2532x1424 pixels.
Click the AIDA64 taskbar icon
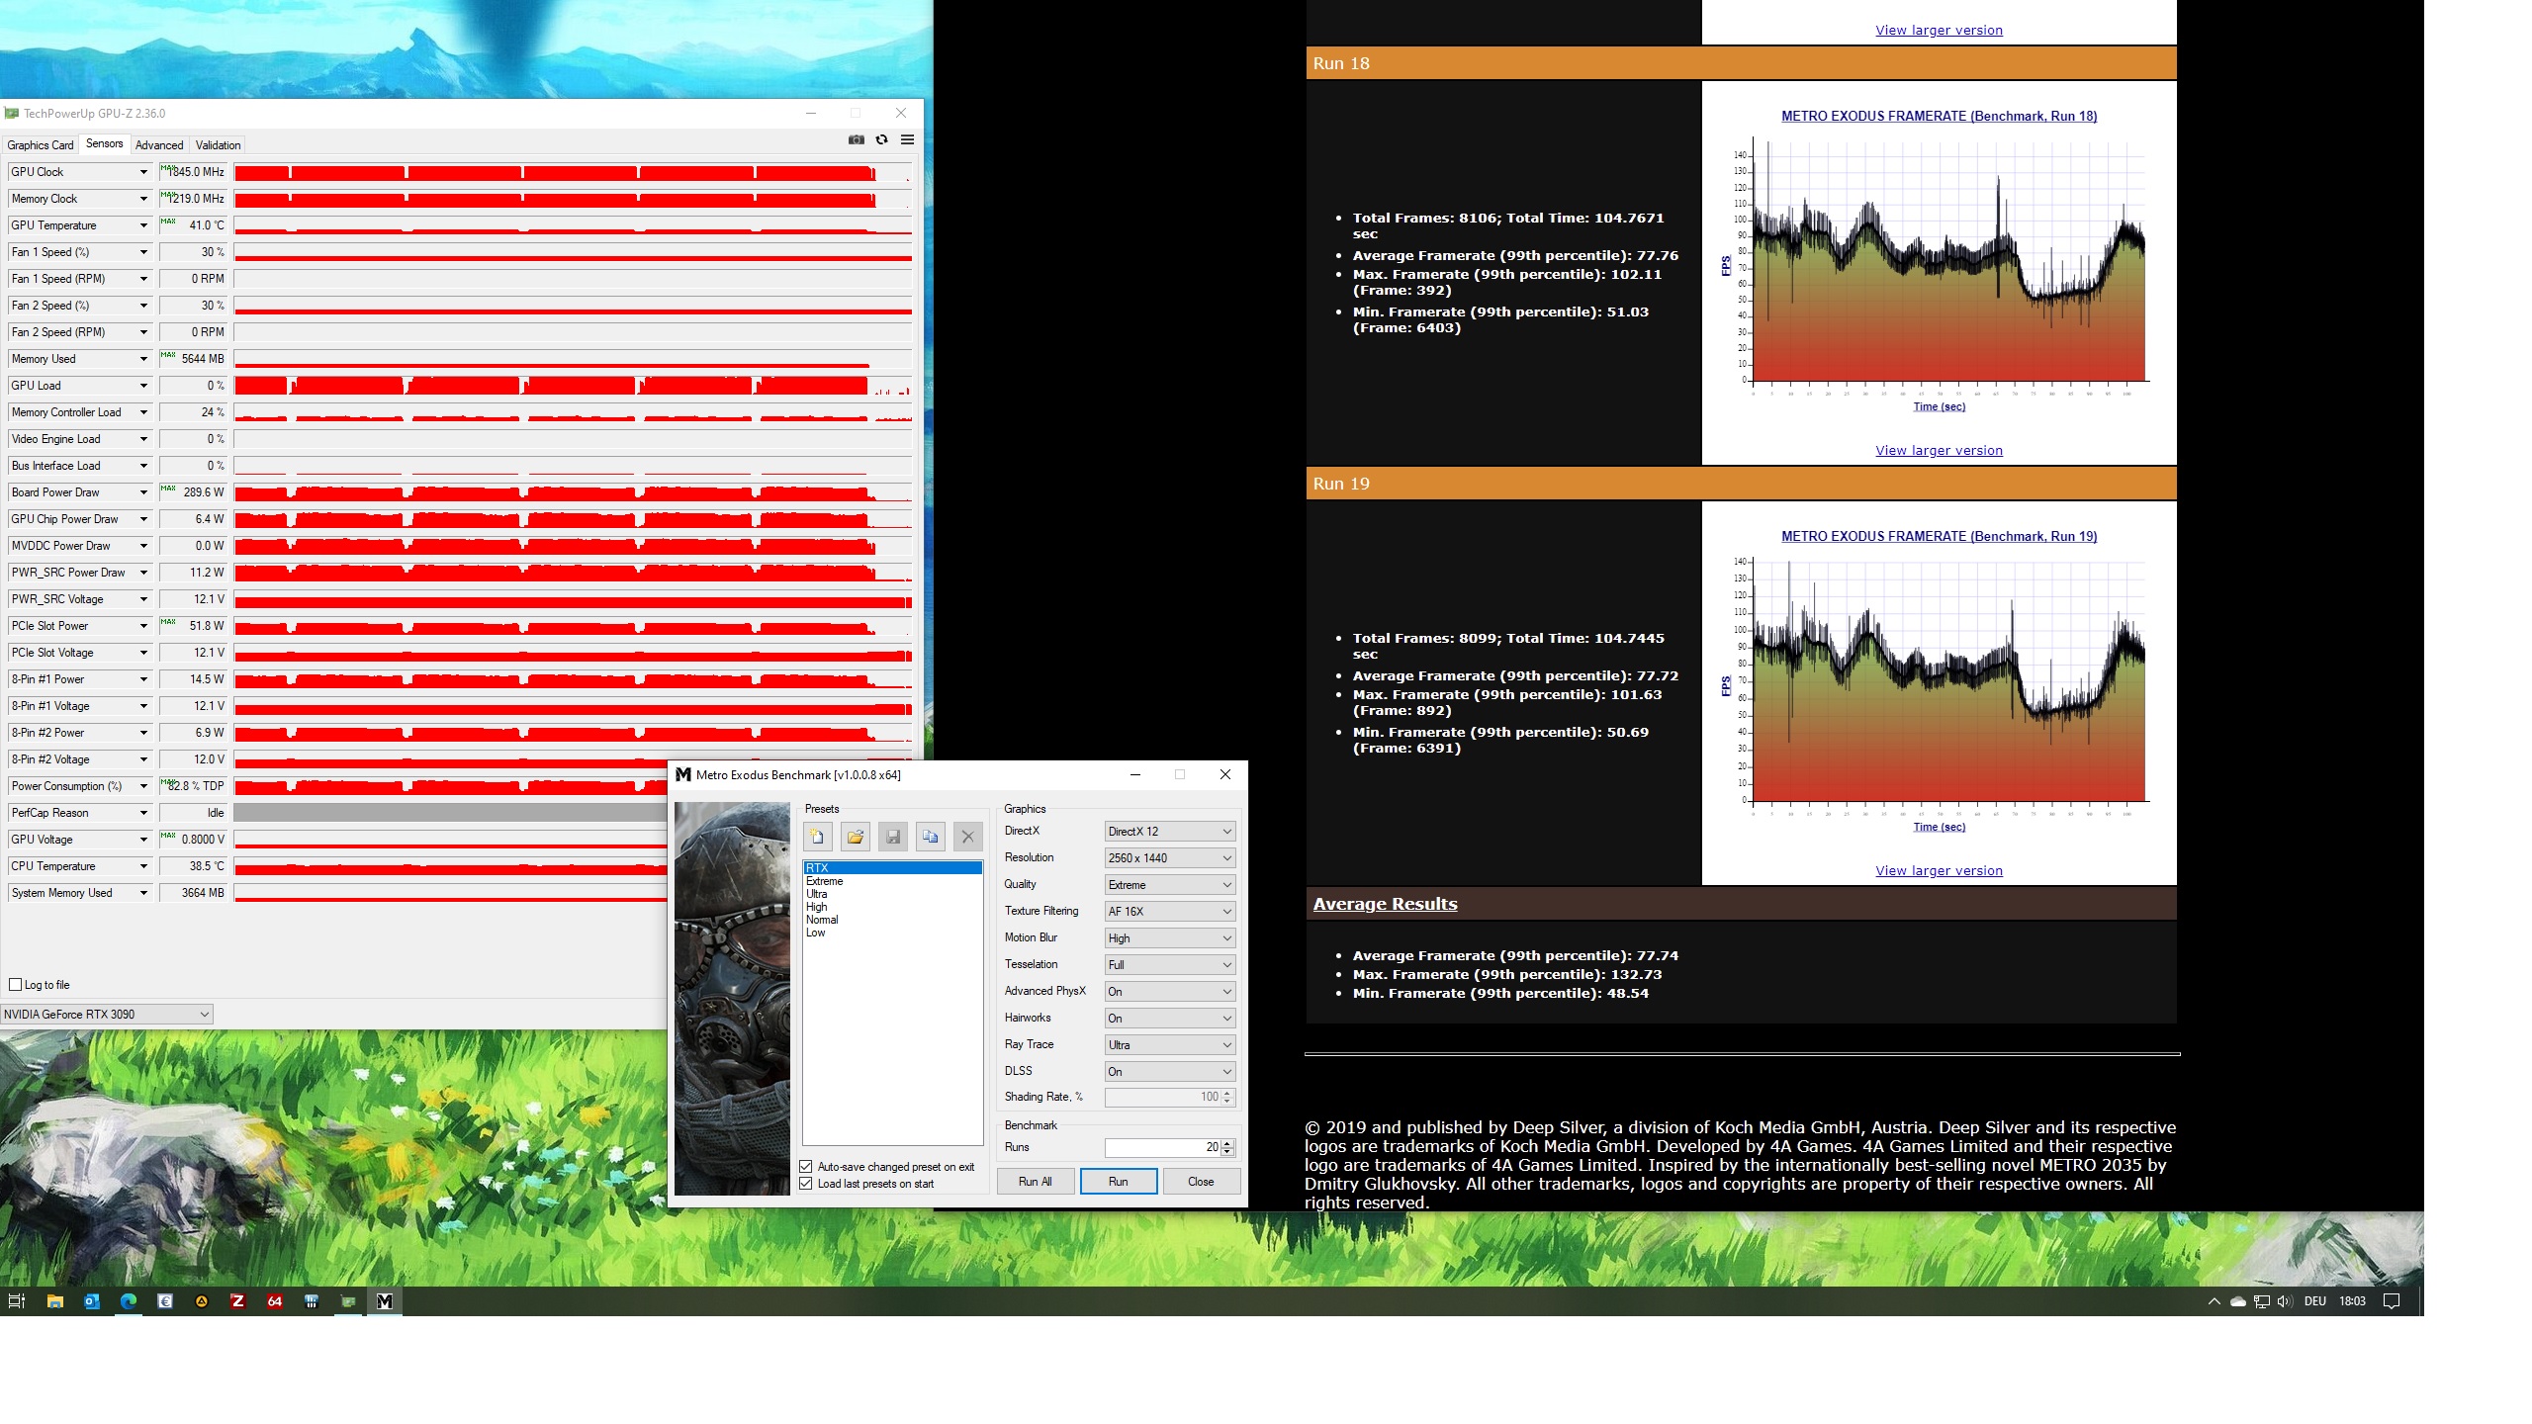pyautogui.click(x=275, y=1301)
